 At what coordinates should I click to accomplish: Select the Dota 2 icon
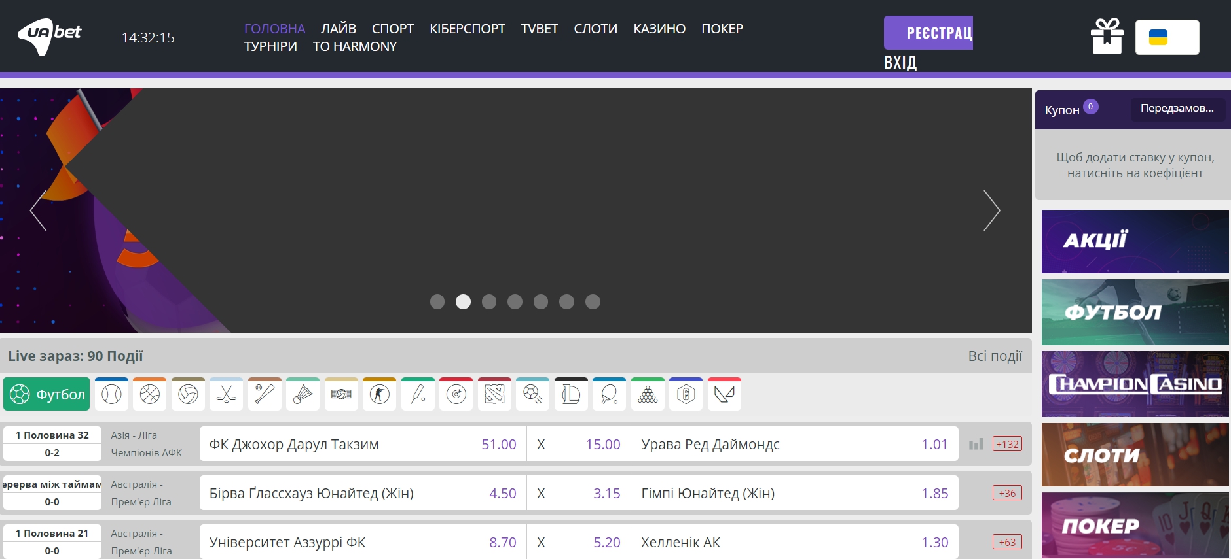[x=494, y=394]
